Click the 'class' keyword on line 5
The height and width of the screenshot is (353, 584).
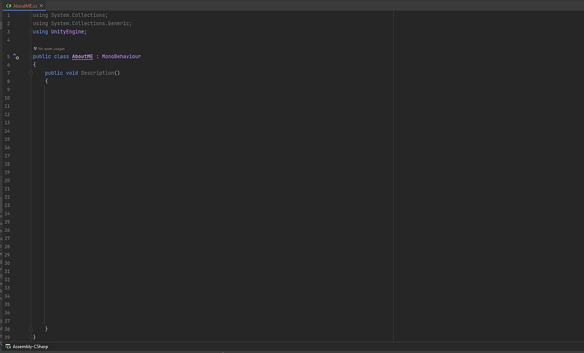pyautogui.click(x=61, y=57)
